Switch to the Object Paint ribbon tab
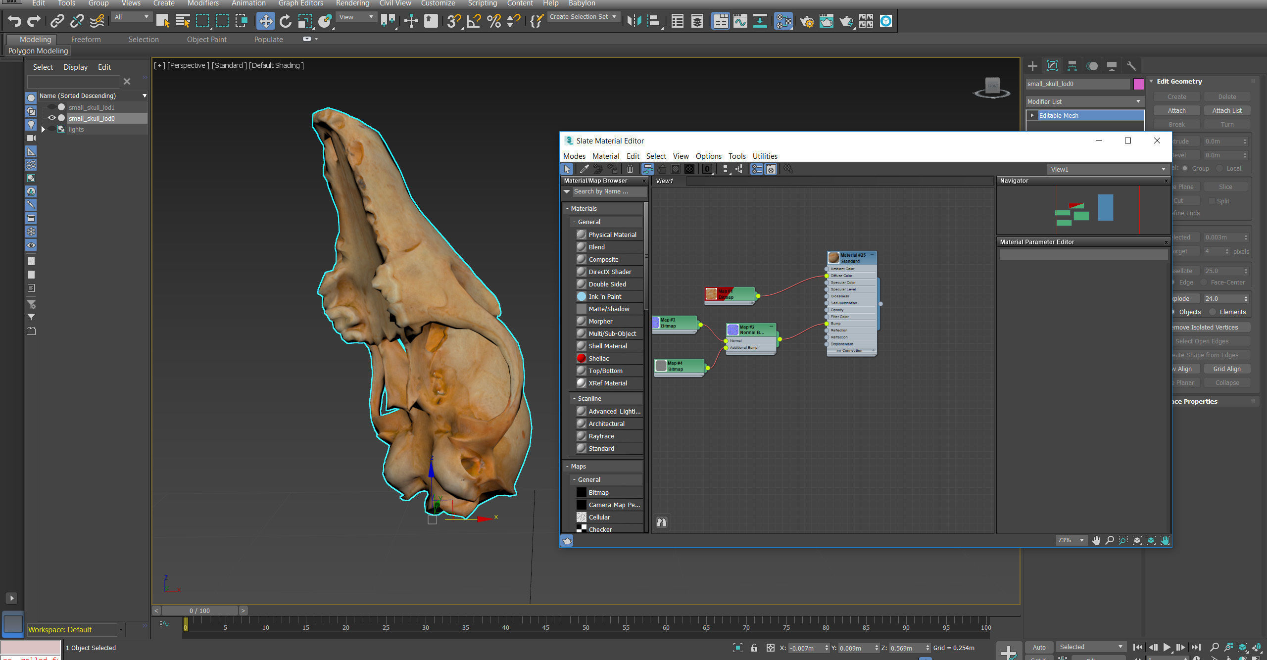1267x660 pixels. pos(206,40)
